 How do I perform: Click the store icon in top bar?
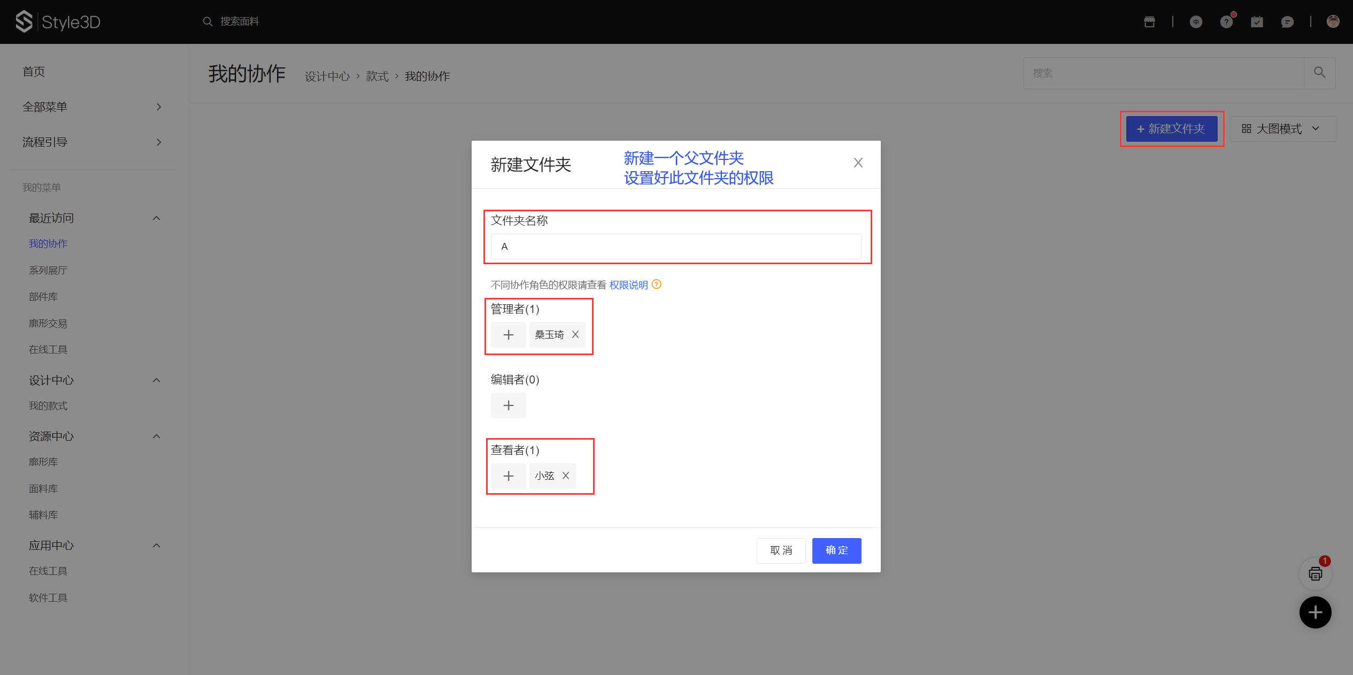pyautogui.click(x=1149, y=22)
